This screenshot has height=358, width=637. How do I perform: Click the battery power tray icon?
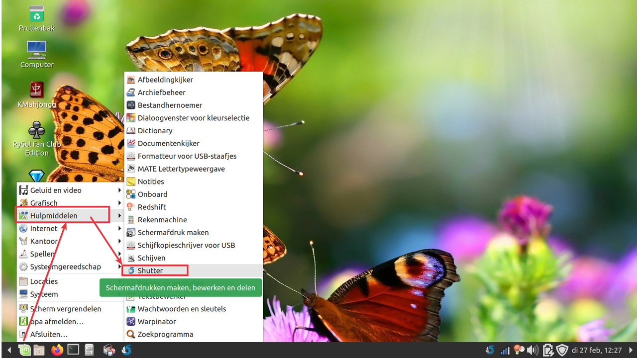point(547,350)
